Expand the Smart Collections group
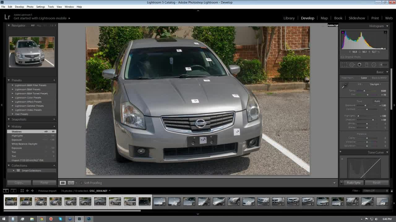Image resolution: width=396 pixels, height=222 pixels. tap(14, 171)
